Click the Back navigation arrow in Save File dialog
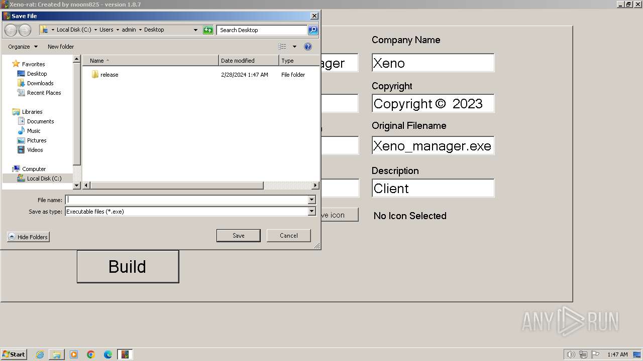 11,30
